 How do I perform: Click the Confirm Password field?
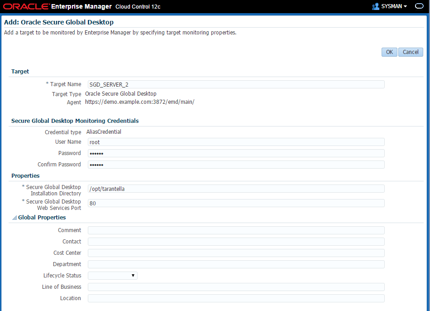236,165
